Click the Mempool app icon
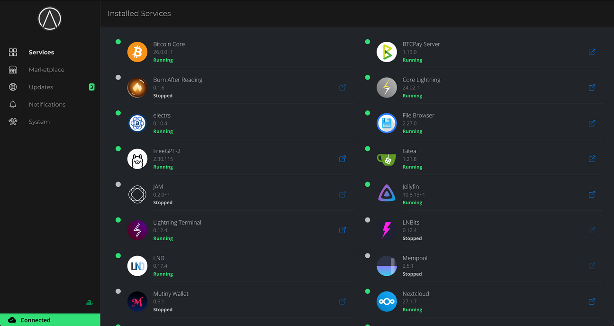This screenshot has width=614, height=326. point(387,266)
